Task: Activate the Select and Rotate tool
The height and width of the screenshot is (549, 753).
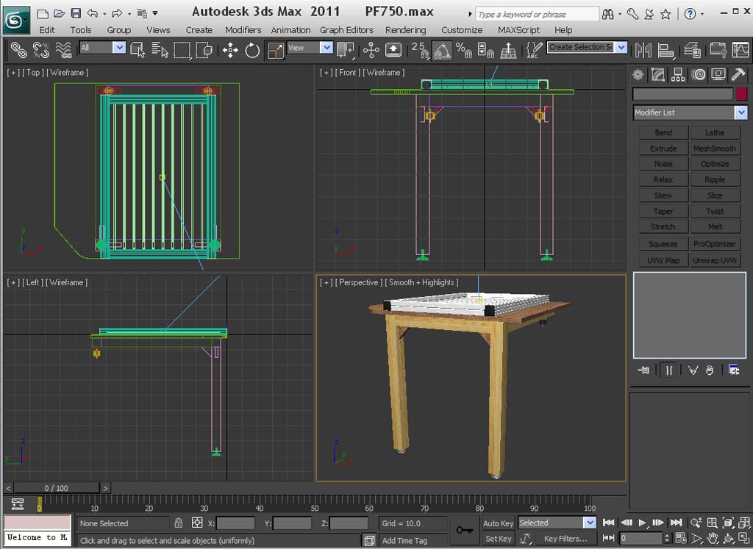Action: click(x=252, y=49)
